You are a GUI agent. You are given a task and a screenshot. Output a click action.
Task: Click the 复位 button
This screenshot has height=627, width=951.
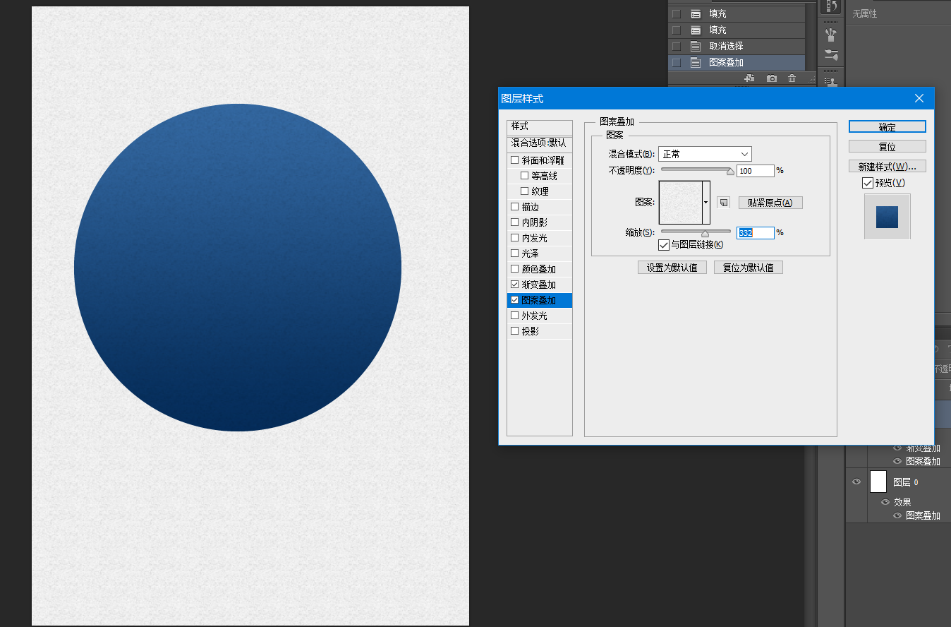(888, 147)
